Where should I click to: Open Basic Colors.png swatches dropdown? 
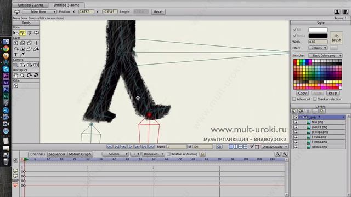pyautogui.click(x=325, y=55)
